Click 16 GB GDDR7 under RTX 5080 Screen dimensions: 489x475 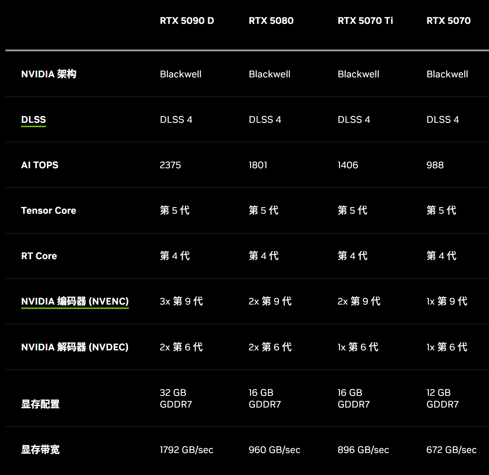(265, 398)
